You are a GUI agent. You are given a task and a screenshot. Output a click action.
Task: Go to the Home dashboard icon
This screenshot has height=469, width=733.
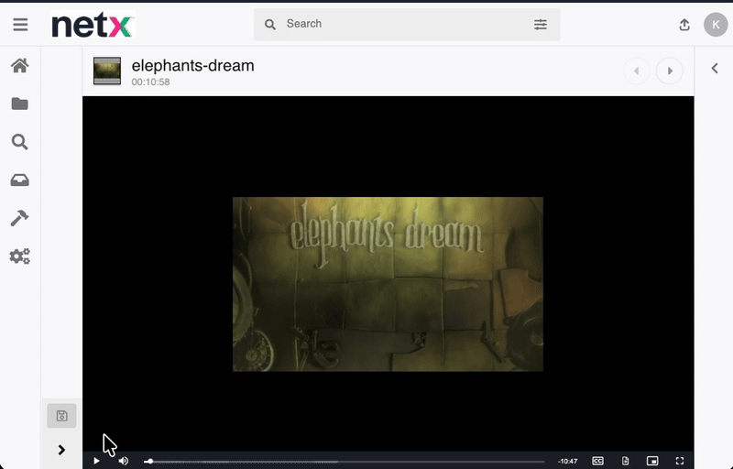[19, 66]
